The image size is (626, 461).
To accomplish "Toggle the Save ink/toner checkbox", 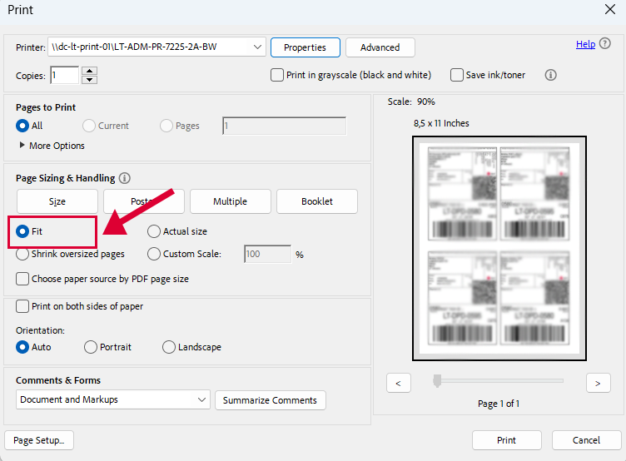I will click(456, 75).
